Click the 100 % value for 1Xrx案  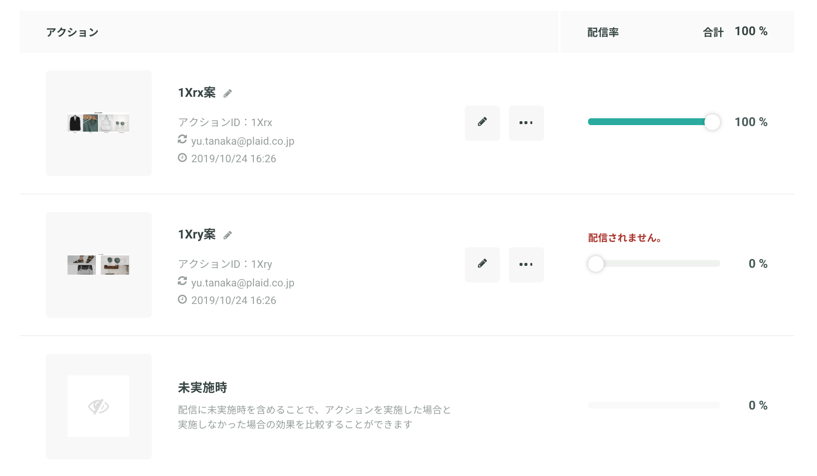[751, 122]
